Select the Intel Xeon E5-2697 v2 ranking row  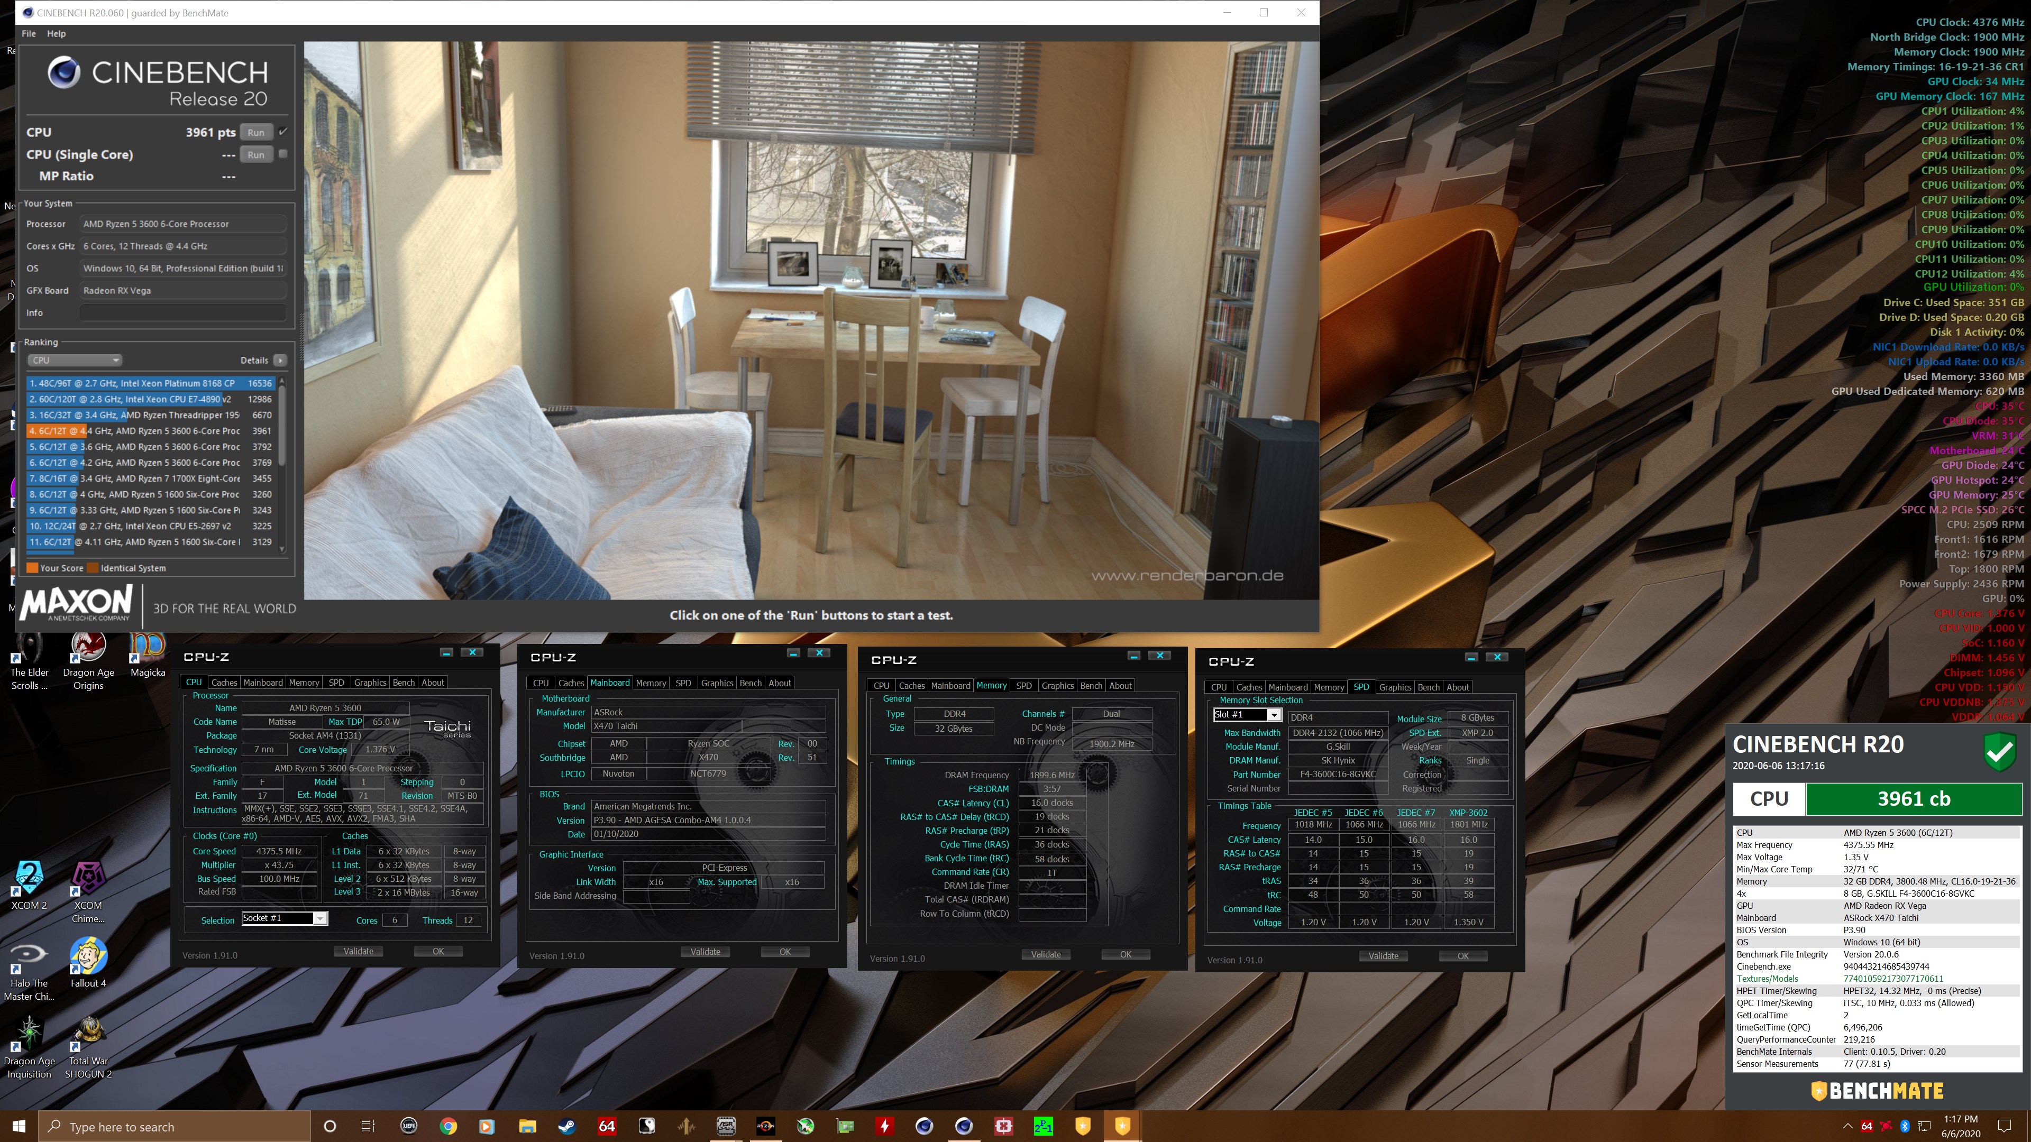[151, 526]
